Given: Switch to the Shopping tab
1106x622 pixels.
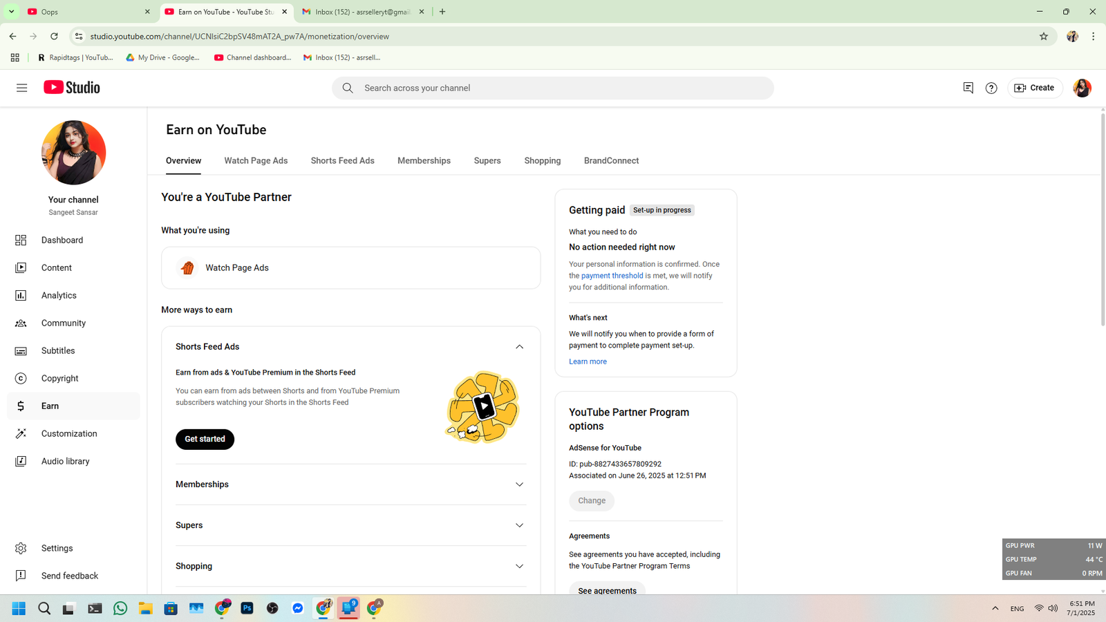Looking at the screenshot, I should point(543,160).
